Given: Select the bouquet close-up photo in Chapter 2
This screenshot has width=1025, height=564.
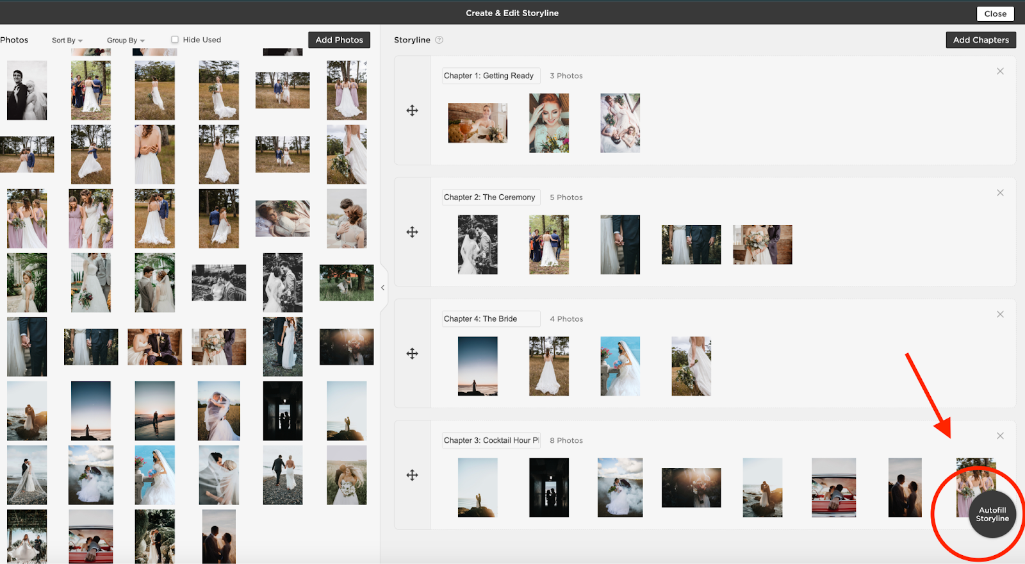Looking at the screenshot, I should (x=762, y=244).
